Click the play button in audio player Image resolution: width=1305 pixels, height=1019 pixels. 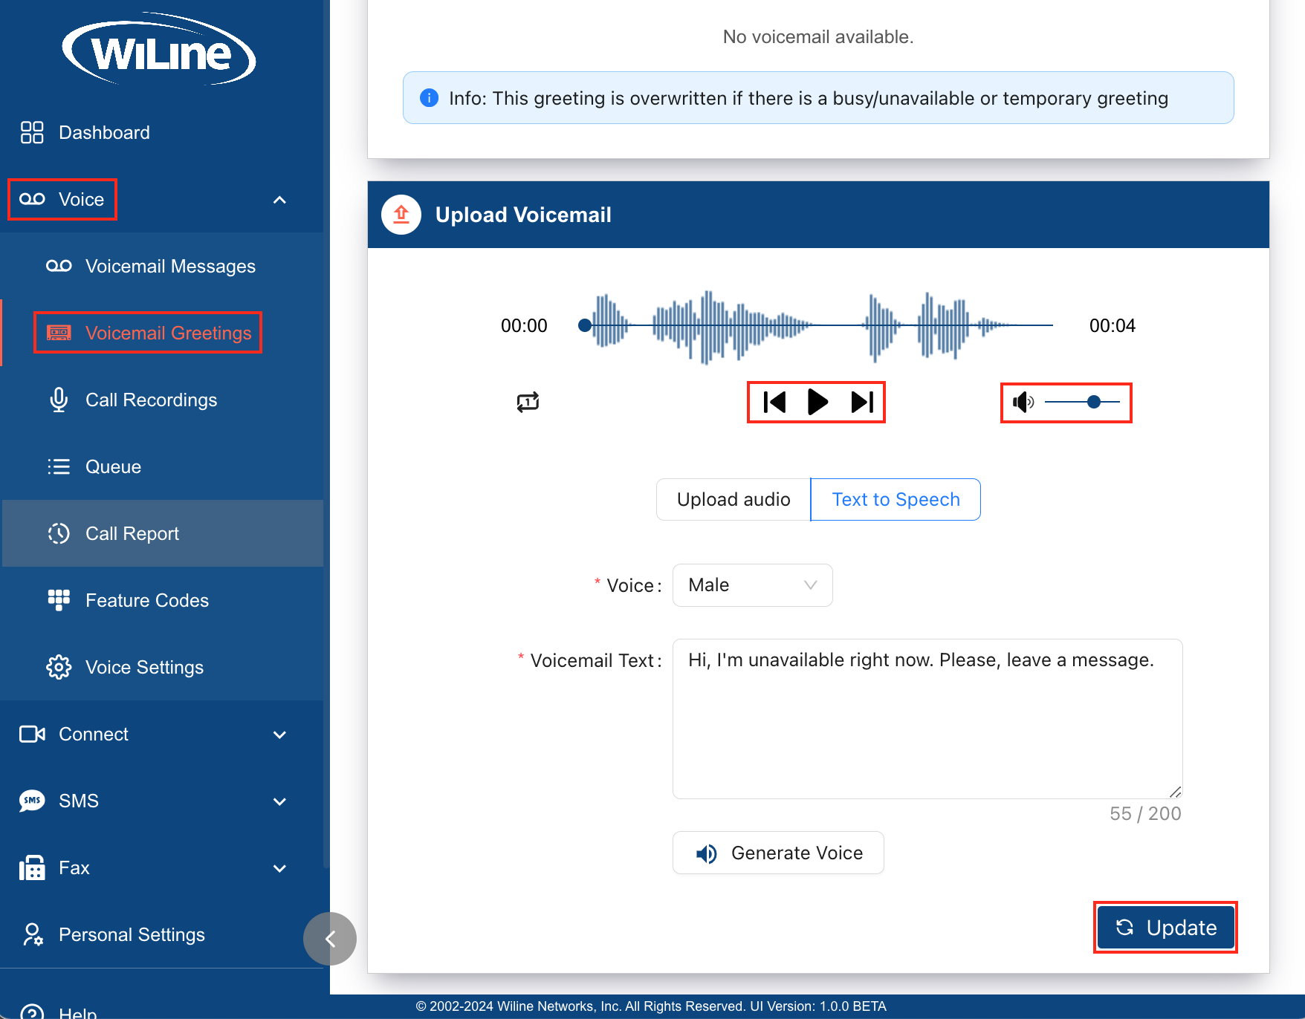coord(817,402)
